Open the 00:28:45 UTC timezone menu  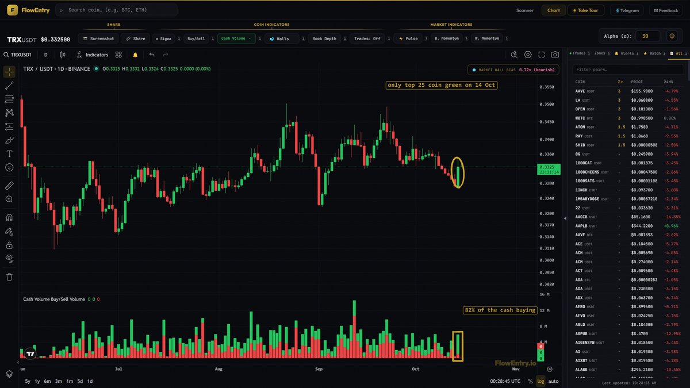pos(505,381)
